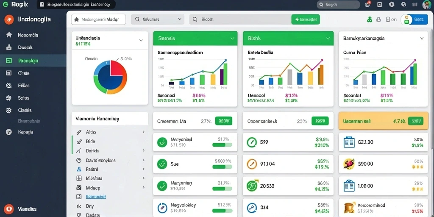Click the Bicoh search input field
This screenshot has width=434, height=217.
click(x=240, y=19)
